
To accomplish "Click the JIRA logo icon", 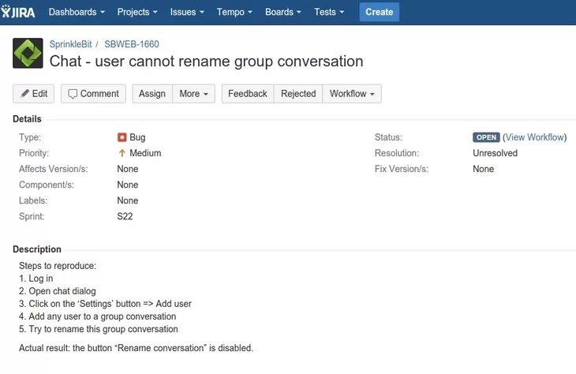I will [17, 12].
